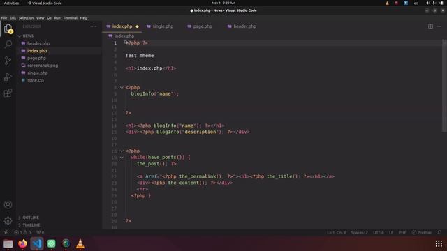Viewport: 447px width, 251px height.
Task: Click the Split Editor icon
Action: pyautogui.click(x=430, y=26)
